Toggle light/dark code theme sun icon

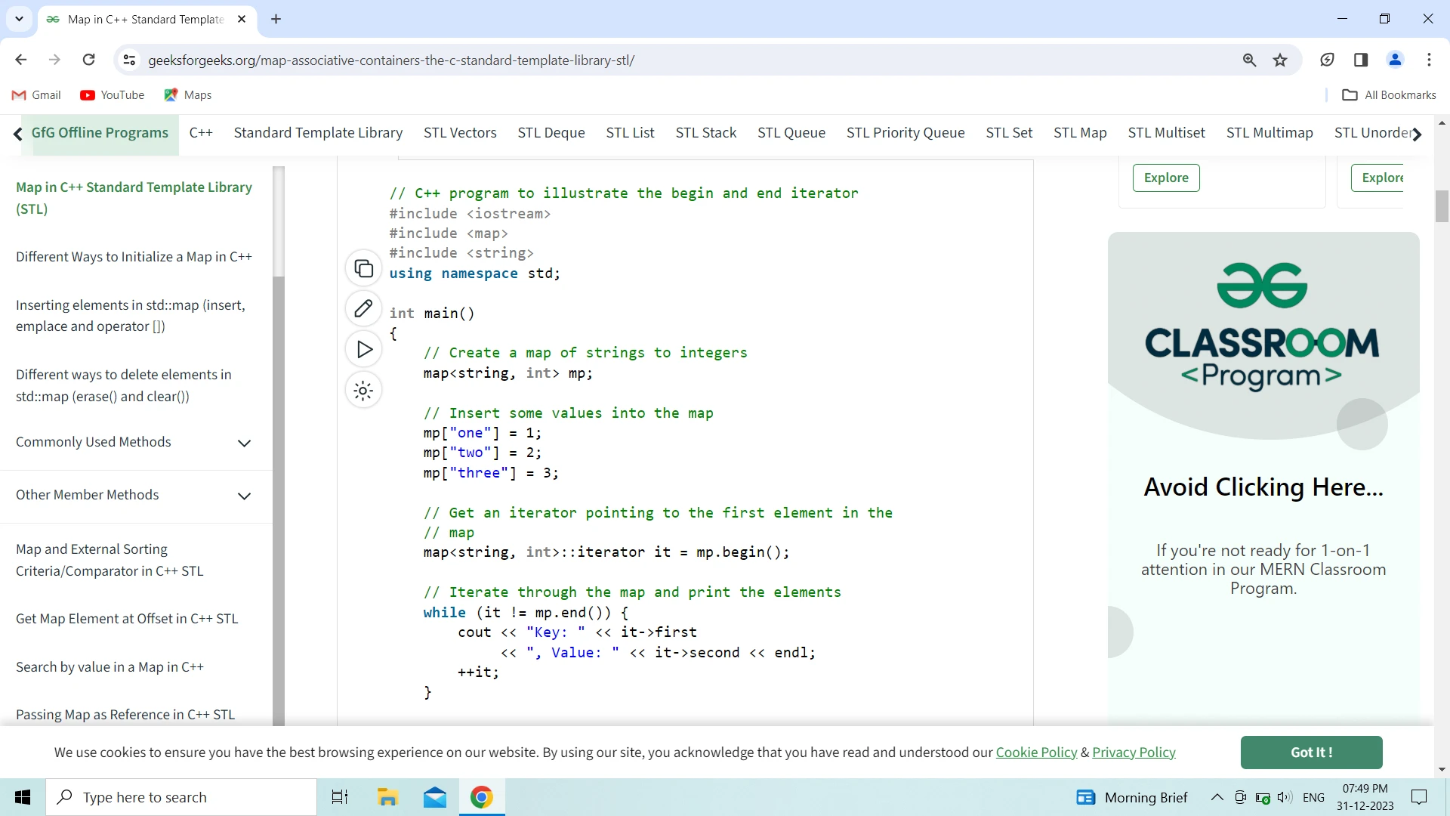pyautogui.click(x=363, y=391)
